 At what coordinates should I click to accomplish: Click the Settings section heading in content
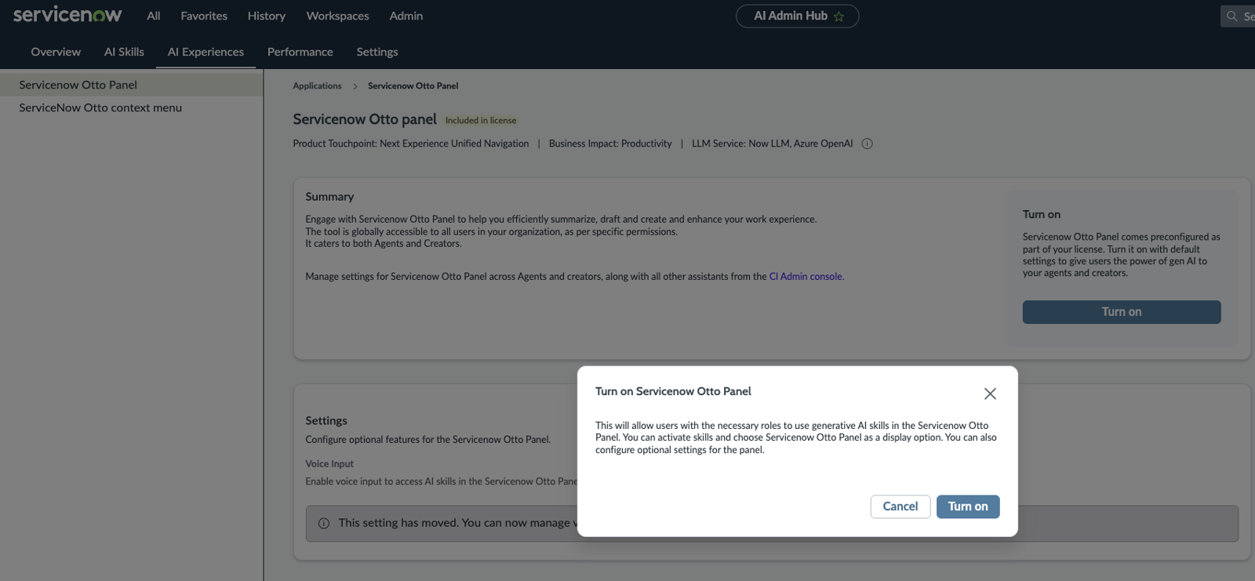(326, 421)
